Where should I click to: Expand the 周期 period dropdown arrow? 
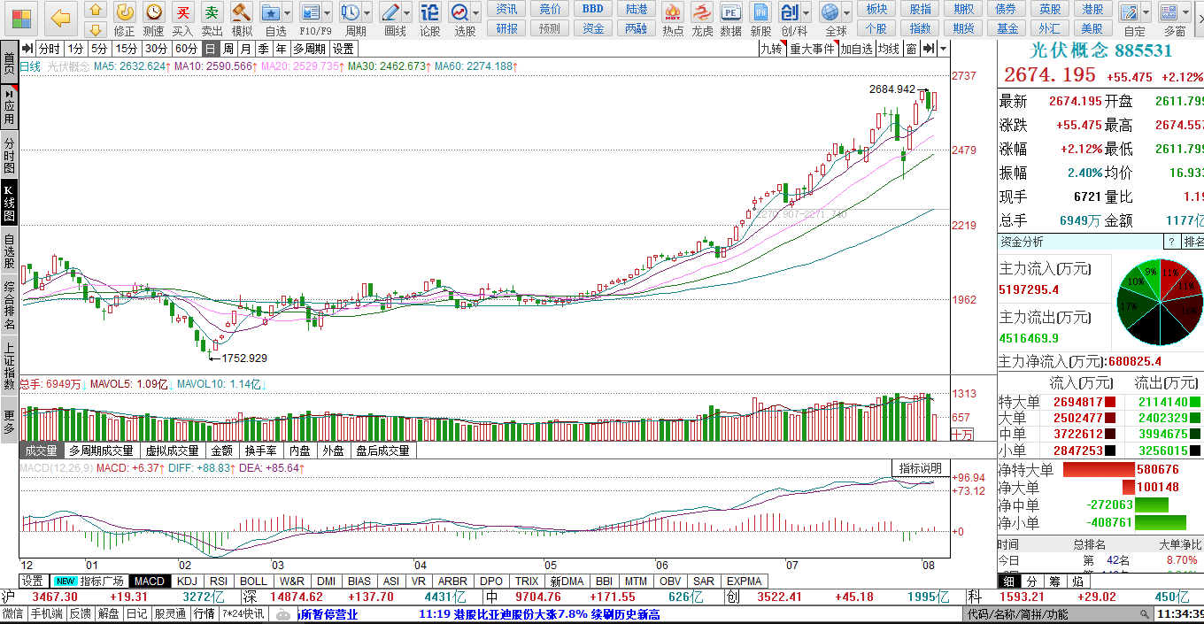[x=367, y=13]
